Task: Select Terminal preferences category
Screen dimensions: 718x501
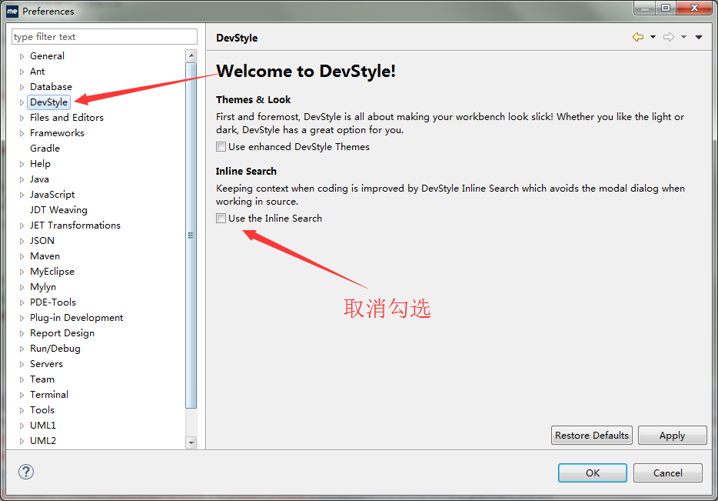Action: point(49,395)
